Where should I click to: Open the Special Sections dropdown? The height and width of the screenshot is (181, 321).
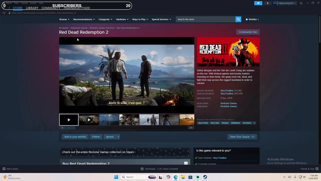161,19
